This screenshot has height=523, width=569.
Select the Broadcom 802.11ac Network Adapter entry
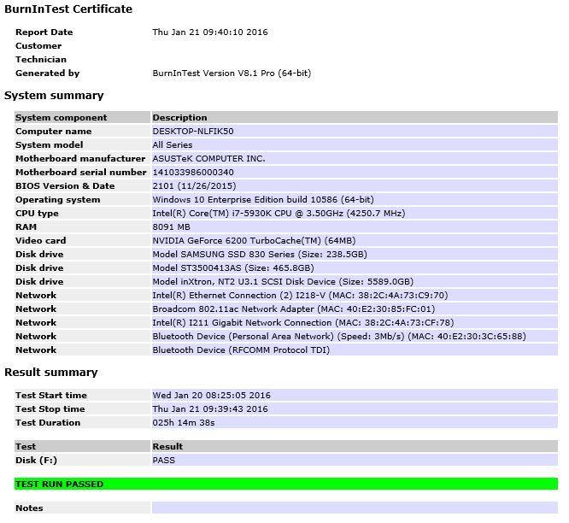294,309
